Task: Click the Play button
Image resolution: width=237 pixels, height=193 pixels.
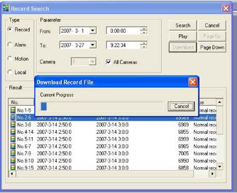Action: 183,36
